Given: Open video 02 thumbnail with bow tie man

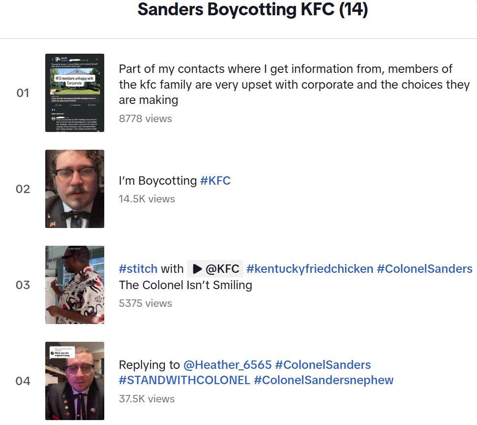Looking at the screenshot, I should tap(75, 189).
